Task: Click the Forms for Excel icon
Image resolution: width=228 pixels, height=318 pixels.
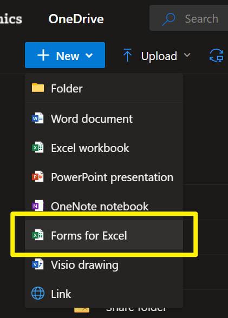Action: (x=38, y=235)
